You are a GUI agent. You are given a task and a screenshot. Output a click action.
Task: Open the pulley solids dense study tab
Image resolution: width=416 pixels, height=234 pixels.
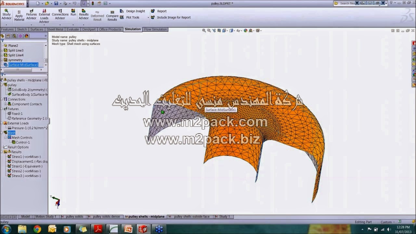coord(106,216)
